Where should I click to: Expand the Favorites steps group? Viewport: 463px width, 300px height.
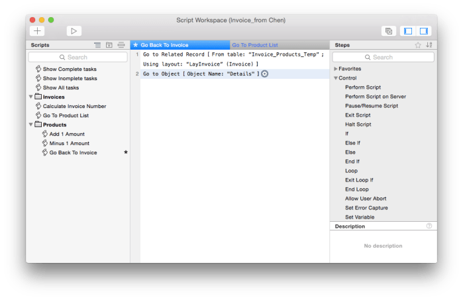(x=336, y=69)
